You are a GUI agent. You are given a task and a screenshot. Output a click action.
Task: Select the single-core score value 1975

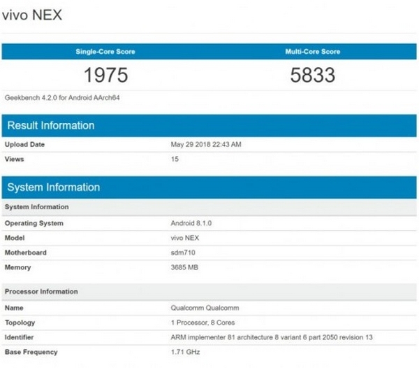pos(106,75)
